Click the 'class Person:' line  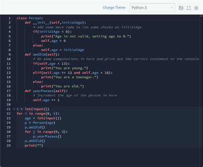(30, 18)
